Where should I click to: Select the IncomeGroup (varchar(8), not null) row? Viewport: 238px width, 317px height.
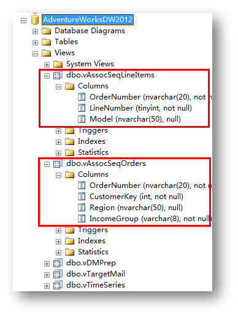tap(150, 219)
